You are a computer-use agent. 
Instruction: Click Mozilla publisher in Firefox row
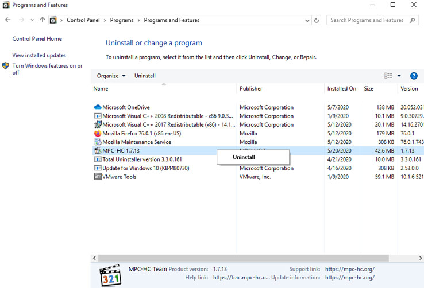tap(248, 133)
